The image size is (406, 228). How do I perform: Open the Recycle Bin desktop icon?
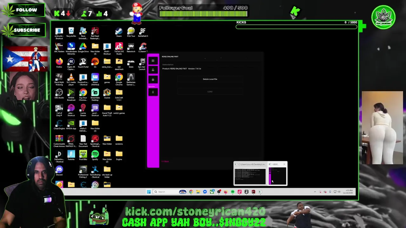(71, 32)
